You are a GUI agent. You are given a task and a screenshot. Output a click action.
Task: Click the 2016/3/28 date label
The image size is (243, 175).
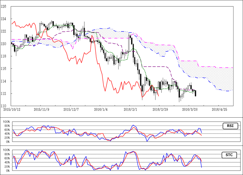[x=189, y=109]
